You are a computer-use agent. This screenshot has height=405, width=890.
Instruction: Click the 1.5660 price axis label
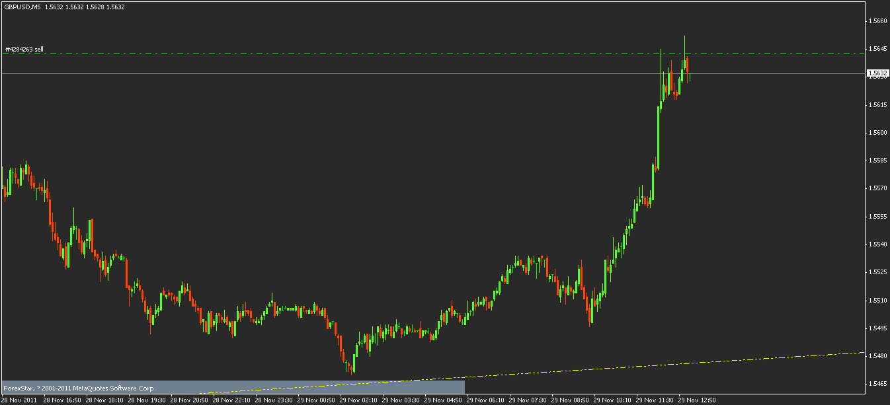pos(878,21)
